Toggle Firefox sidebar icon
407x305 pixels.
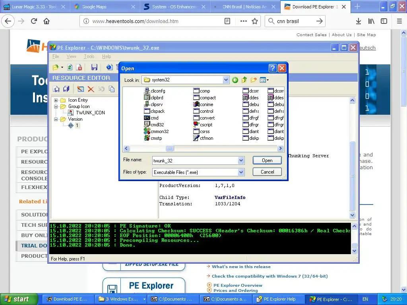(x=384, y=21)
